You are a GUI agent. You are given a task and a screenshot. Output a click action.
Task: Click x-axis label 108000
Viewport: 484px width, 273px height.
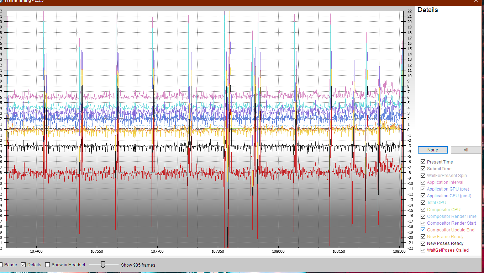pos(278,251)
